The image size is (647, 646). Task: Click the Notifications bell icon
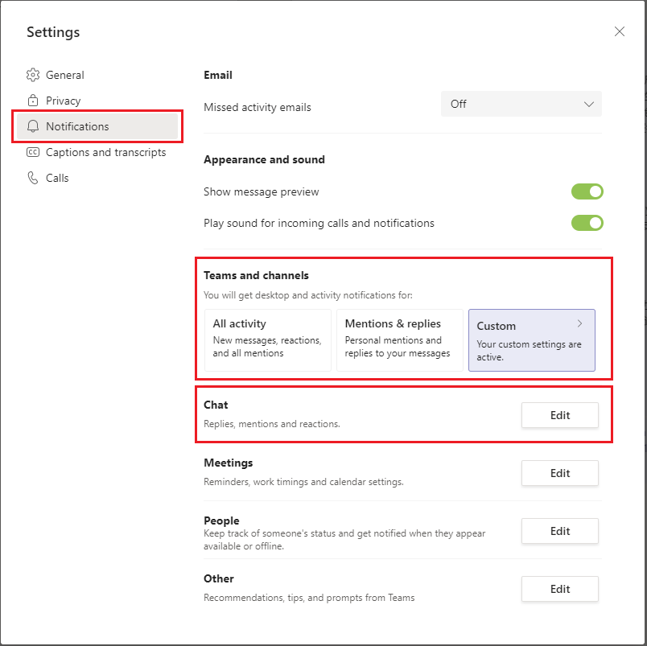(x=33, y=126)
